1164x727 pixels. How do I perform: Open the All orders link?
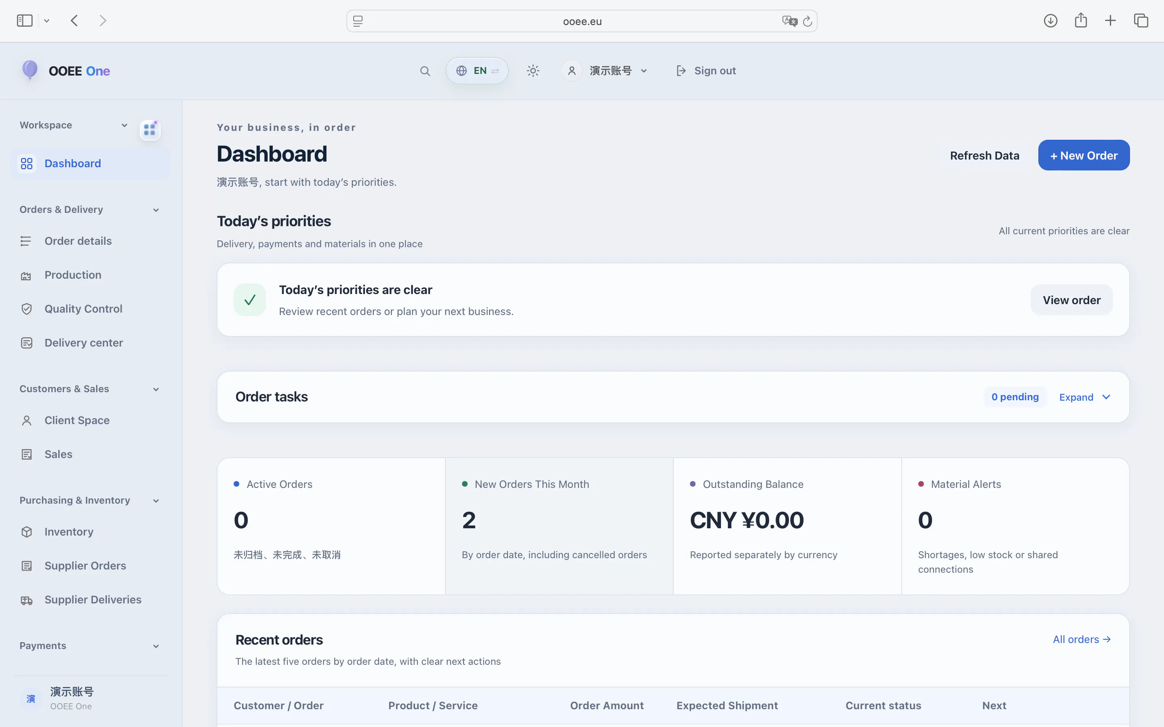click(1082, 639)
